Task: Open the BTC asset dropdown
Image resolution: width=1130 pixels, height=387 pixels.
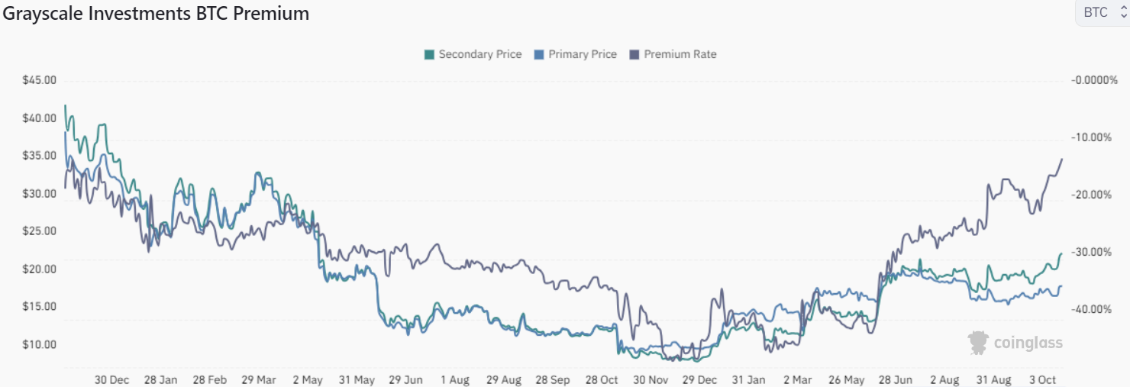Action: 1096,13
